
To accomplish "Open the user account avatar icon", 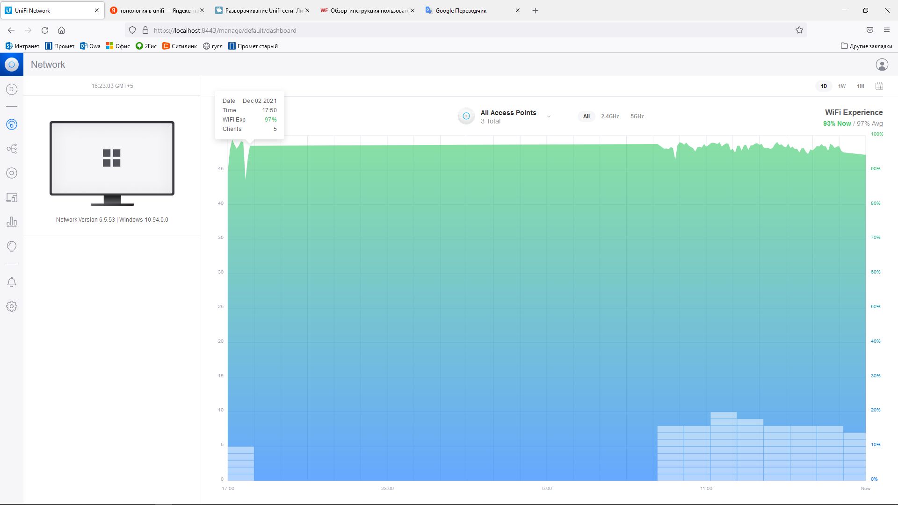I will click(882, 65).
